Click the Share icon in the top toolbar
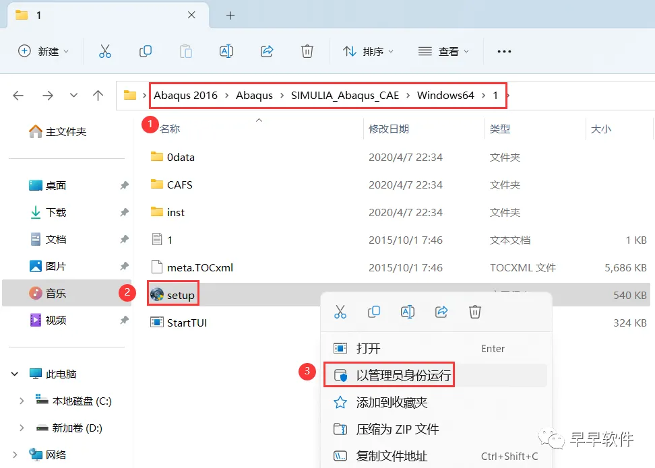The width and height of the screenshot is (655, 468). click(x=266, y=51)
